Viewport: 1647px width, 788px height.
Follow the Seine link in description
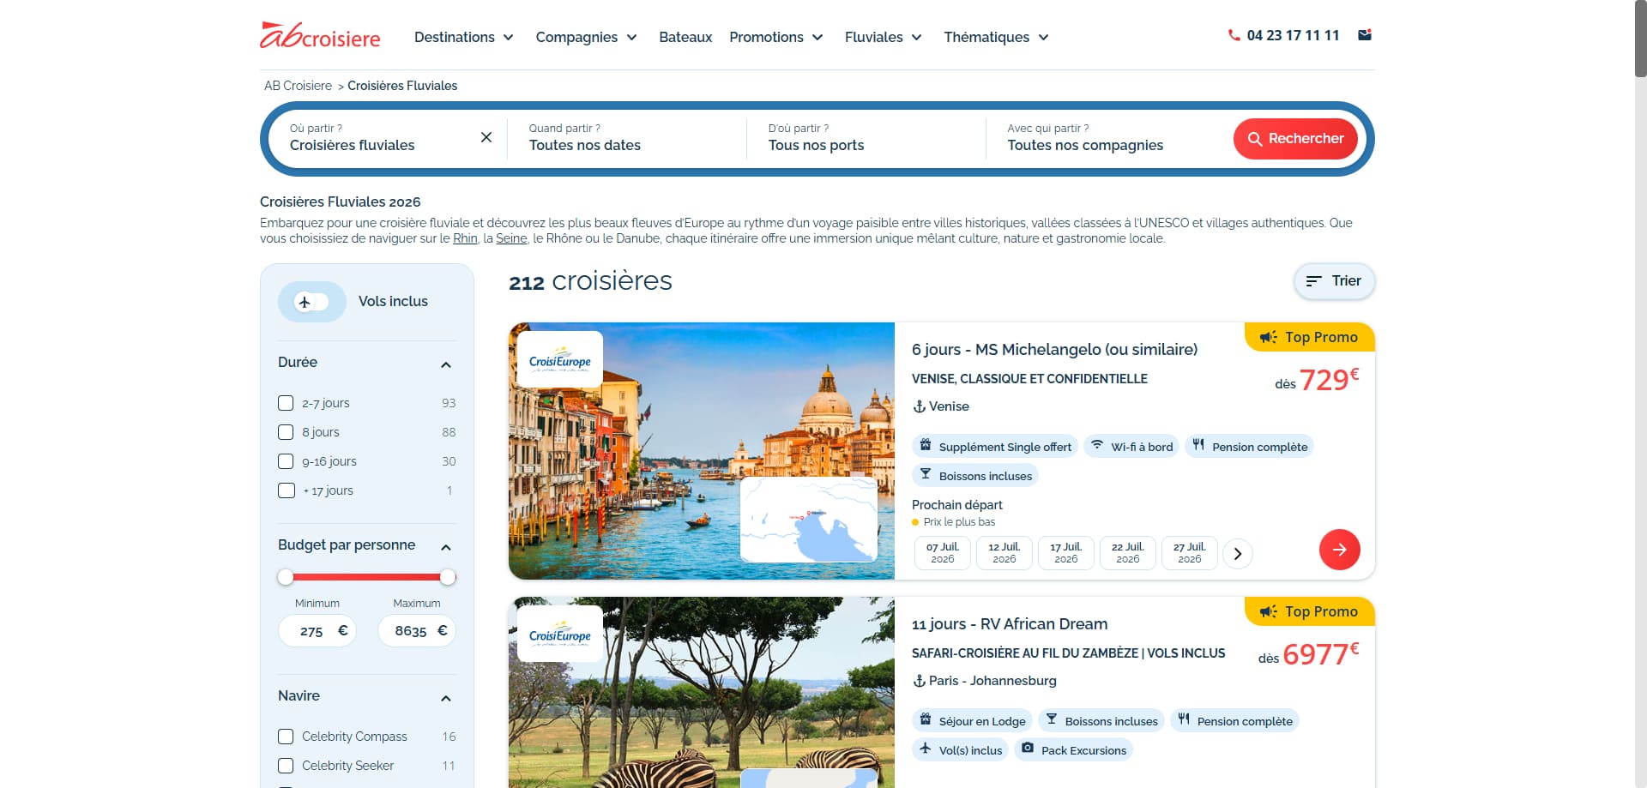pyautogui.click(x=511, y=238)
